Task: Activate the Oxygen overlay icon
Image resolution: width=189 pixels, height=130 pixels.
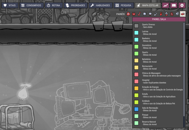Action: click(128, 14)
